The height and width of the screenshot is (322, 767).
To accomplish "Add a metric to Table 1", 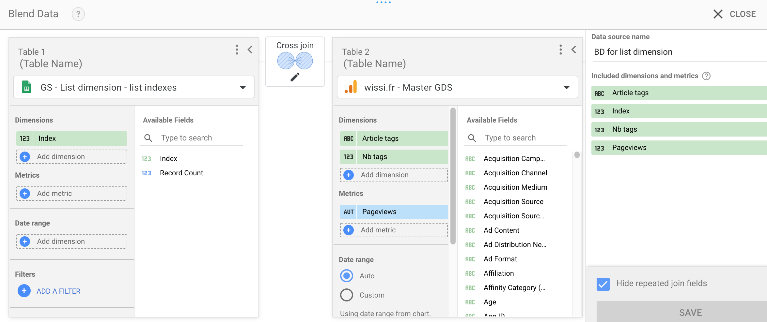I will point(72,194).
